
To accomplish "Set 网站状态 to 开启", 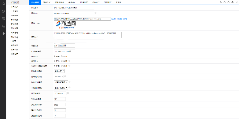I will tap(54, 56).
